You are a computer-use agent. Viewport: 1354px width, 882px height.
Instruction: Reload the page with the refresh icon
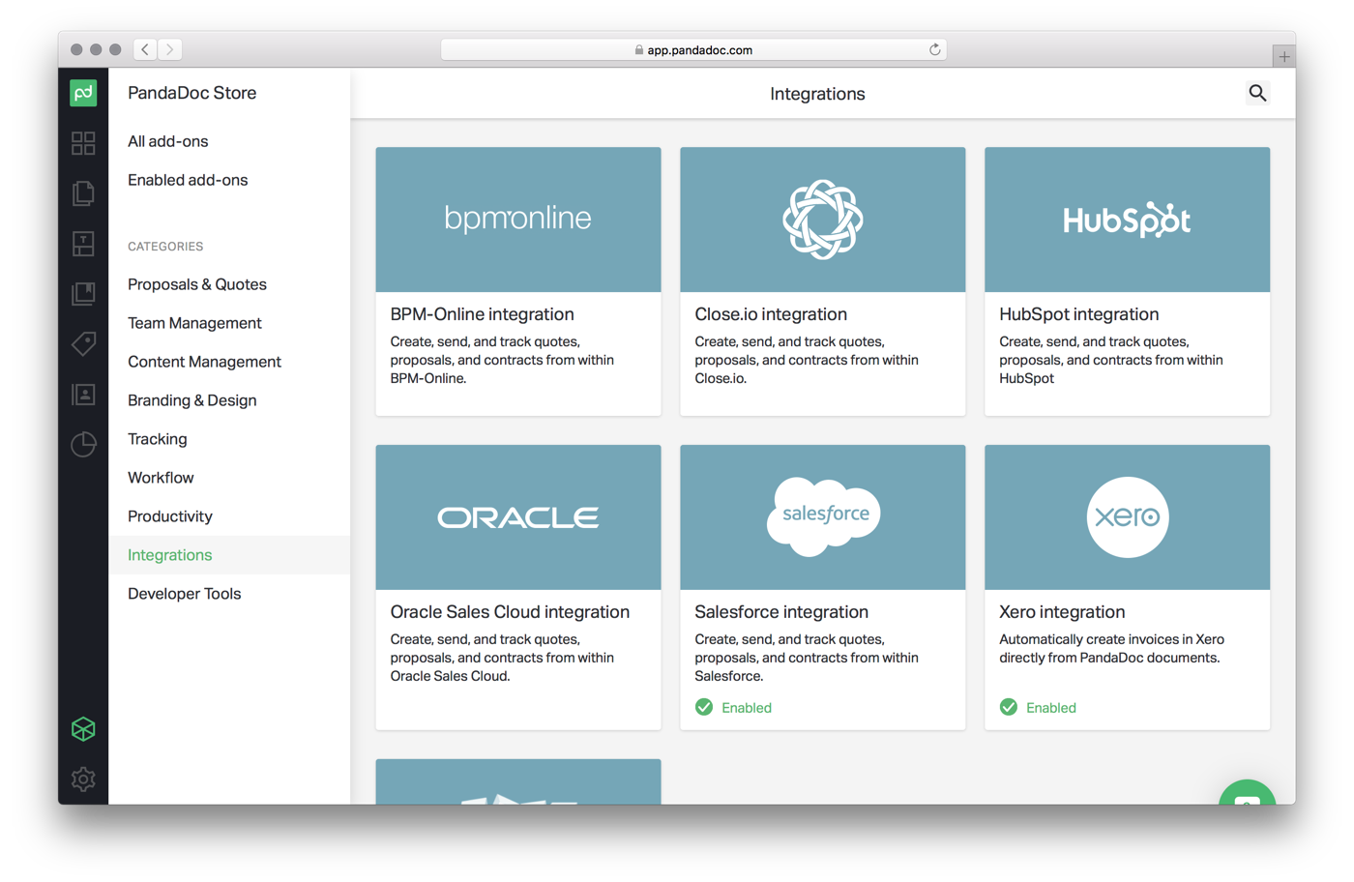[x=934, y=49]
